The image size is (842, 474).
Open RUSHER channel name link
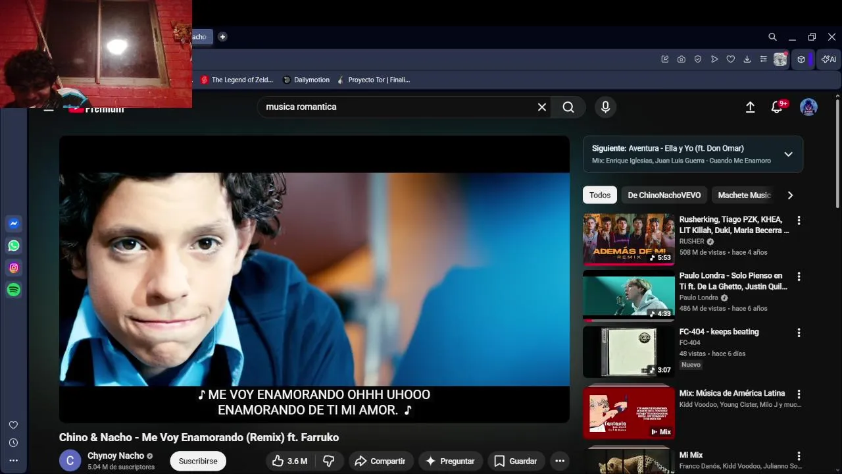(x=692, y=242)
